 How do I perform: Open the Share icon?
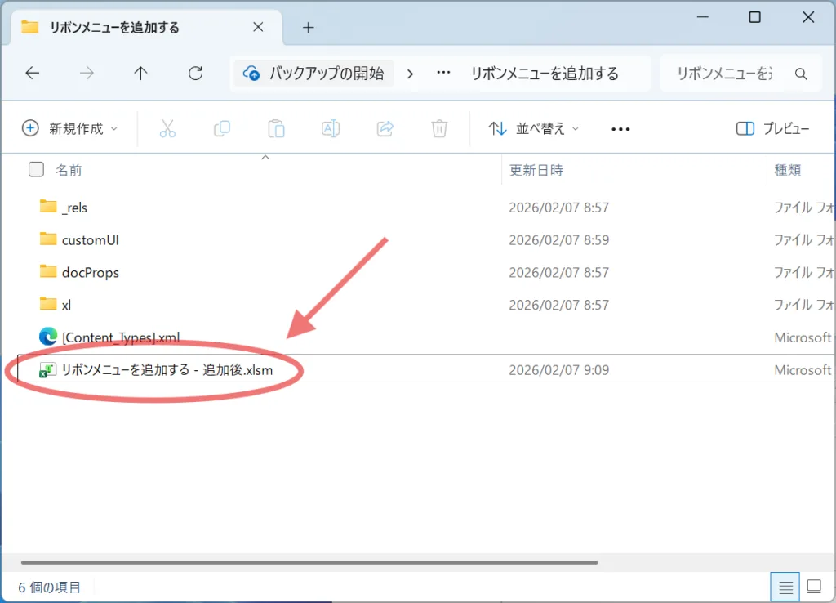[385, 128]
